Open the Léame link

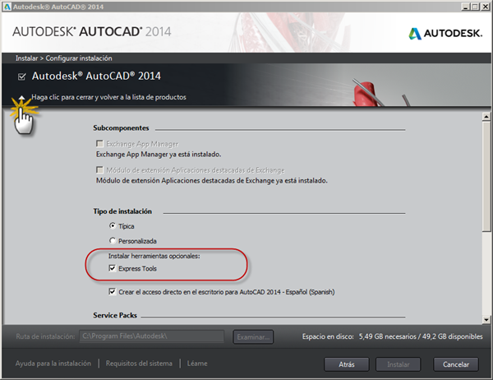[197, 364]
